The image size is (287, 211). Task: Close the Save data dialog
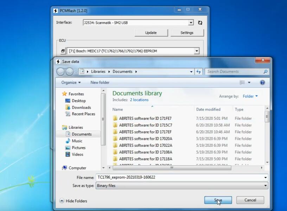pyautogui.click(x=263, y=60)
